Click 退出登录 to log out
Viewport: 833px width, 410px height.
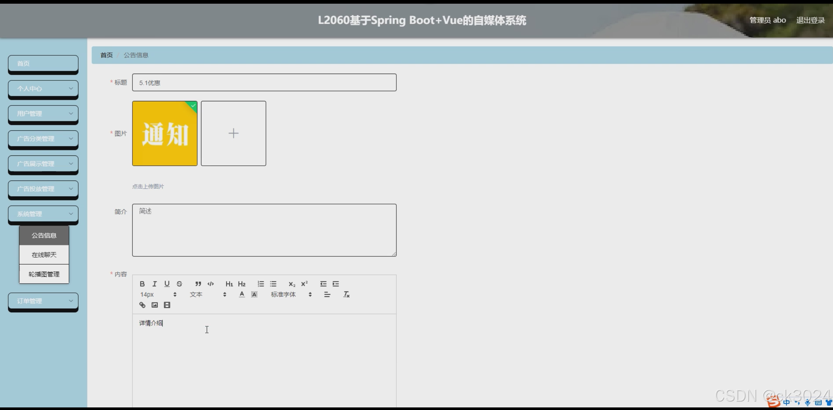tap(810, 20)
